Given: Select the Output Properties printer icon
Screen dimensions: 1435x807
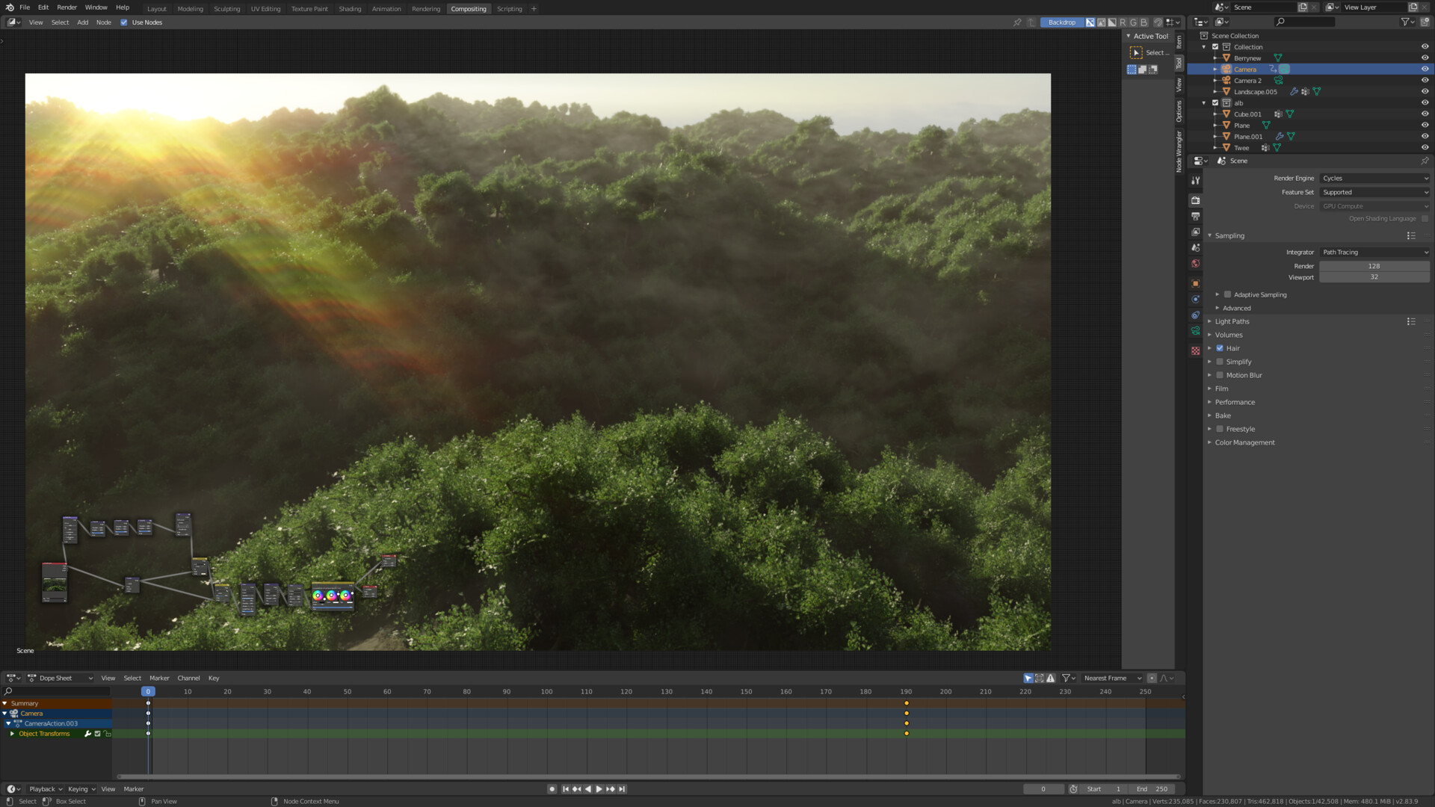Looking at the screenshot, I should pyautogui.click(x=1195, y=214).
